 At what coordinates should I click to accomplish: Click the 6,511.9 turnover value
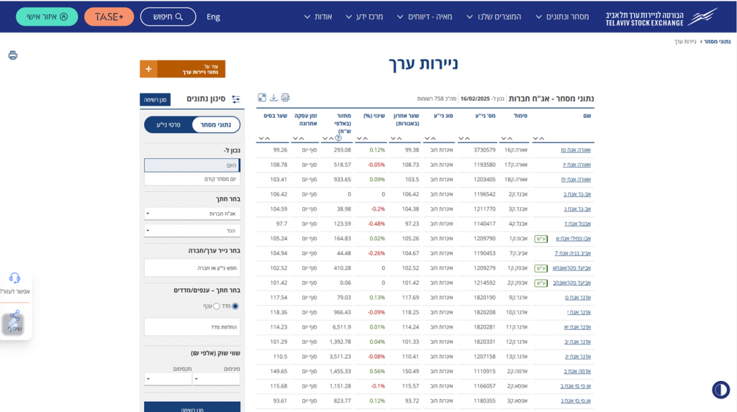pos(342,327)
